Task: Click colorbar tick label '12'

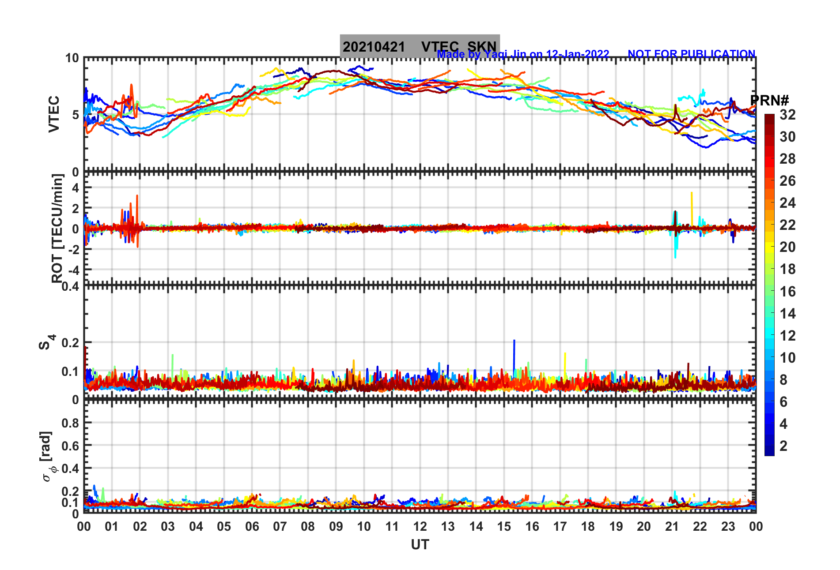Action: click(x=787, y=336)
